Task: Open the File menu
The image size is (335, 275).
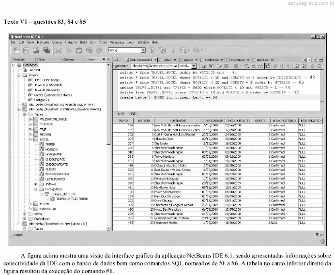Action: point(13,42)
